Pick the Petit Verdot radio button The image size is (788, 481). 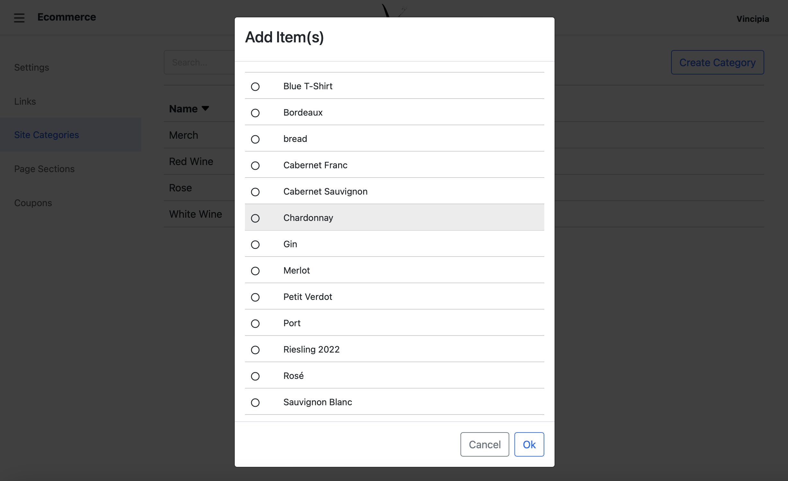tap(255, 297)
